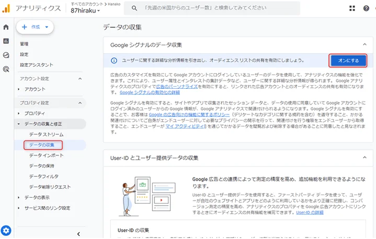376x239 pixels.
Task: Collapse the アカウント設定 section
Action: click(80, 79)
